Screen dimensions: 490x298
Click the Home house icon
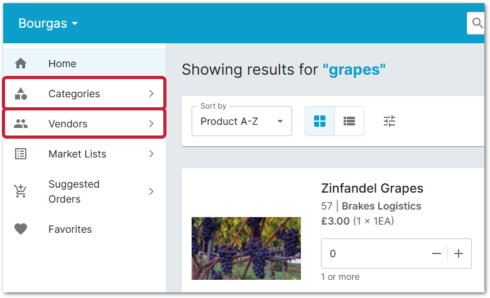(21, 63)
